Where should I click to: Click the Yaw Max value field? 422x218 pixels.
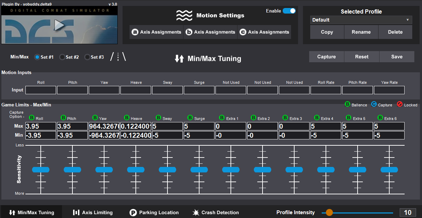[x=104, y=126]
